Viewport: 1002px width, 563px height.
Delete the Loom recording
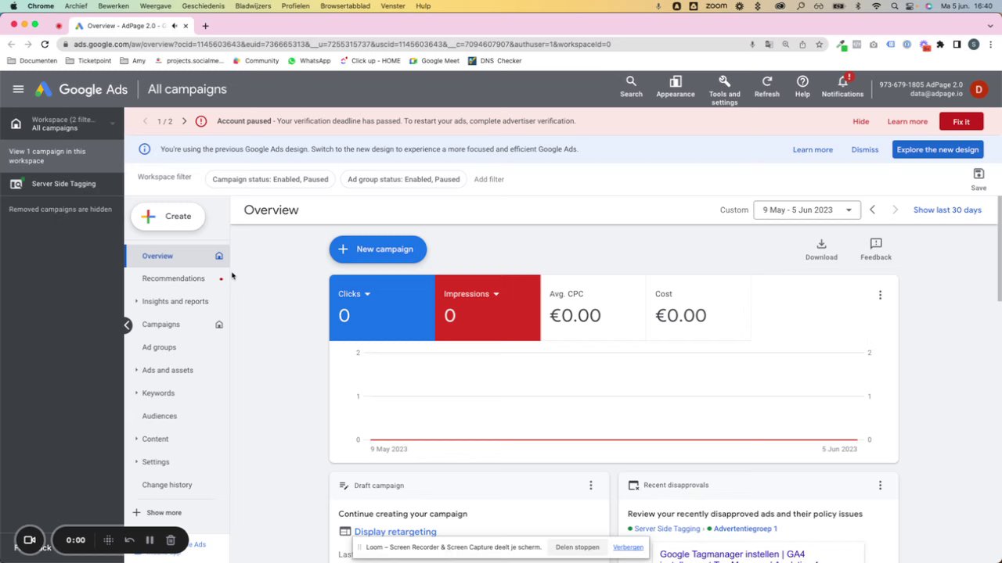coord(171,540)
